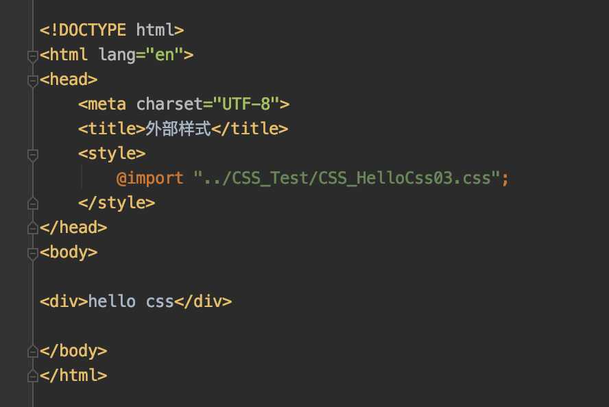
Task: Place cursor on the DOCTYPE declaration
Action: pyautogui.click(x=112, y=30)
